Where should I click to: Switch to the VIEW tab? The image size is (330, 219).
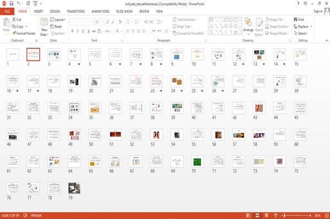click(159, 12)
